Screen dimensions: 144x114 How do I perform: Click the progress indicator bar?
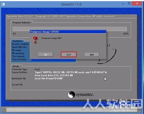pyautogui.click(x=70, y=29)
